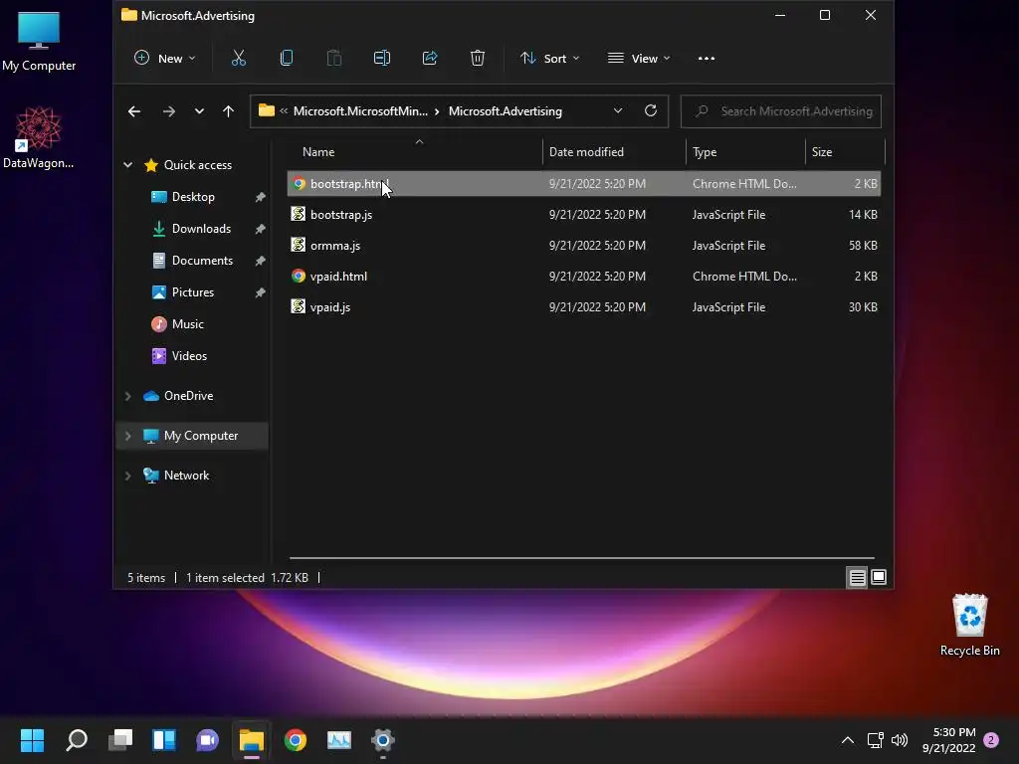Open Teams Chat on the taskbar

click(208, 740)
